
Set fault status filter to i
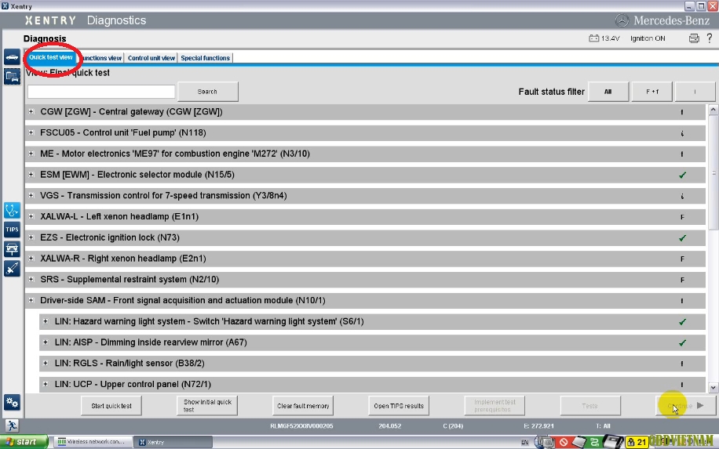(x=695, y=92)
